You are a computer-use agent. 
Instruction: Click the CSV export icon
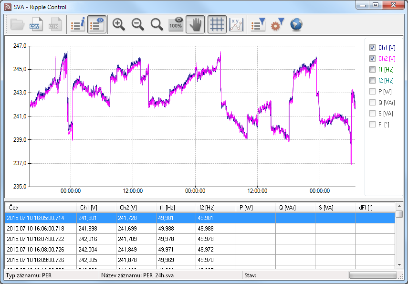(36, 25)
